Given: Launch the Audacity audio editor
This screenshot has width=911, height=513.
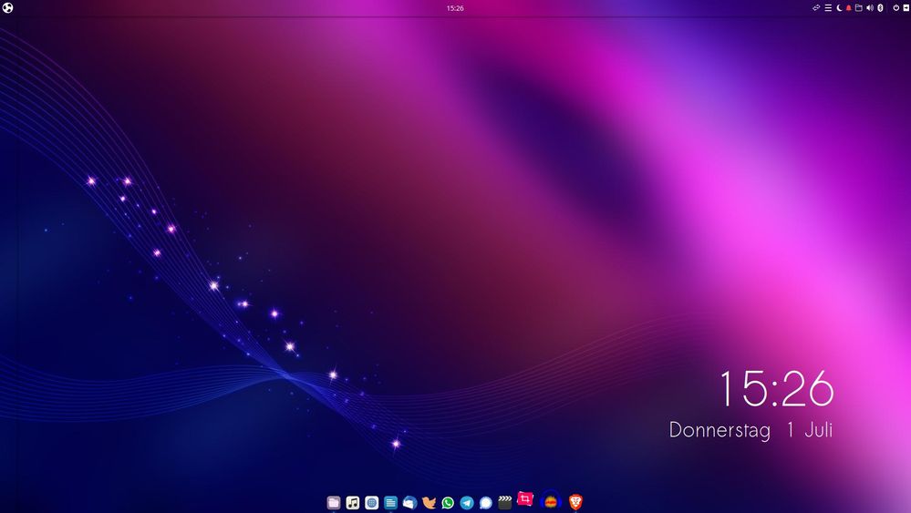Looking at the screenshot, I should (551, 500).
